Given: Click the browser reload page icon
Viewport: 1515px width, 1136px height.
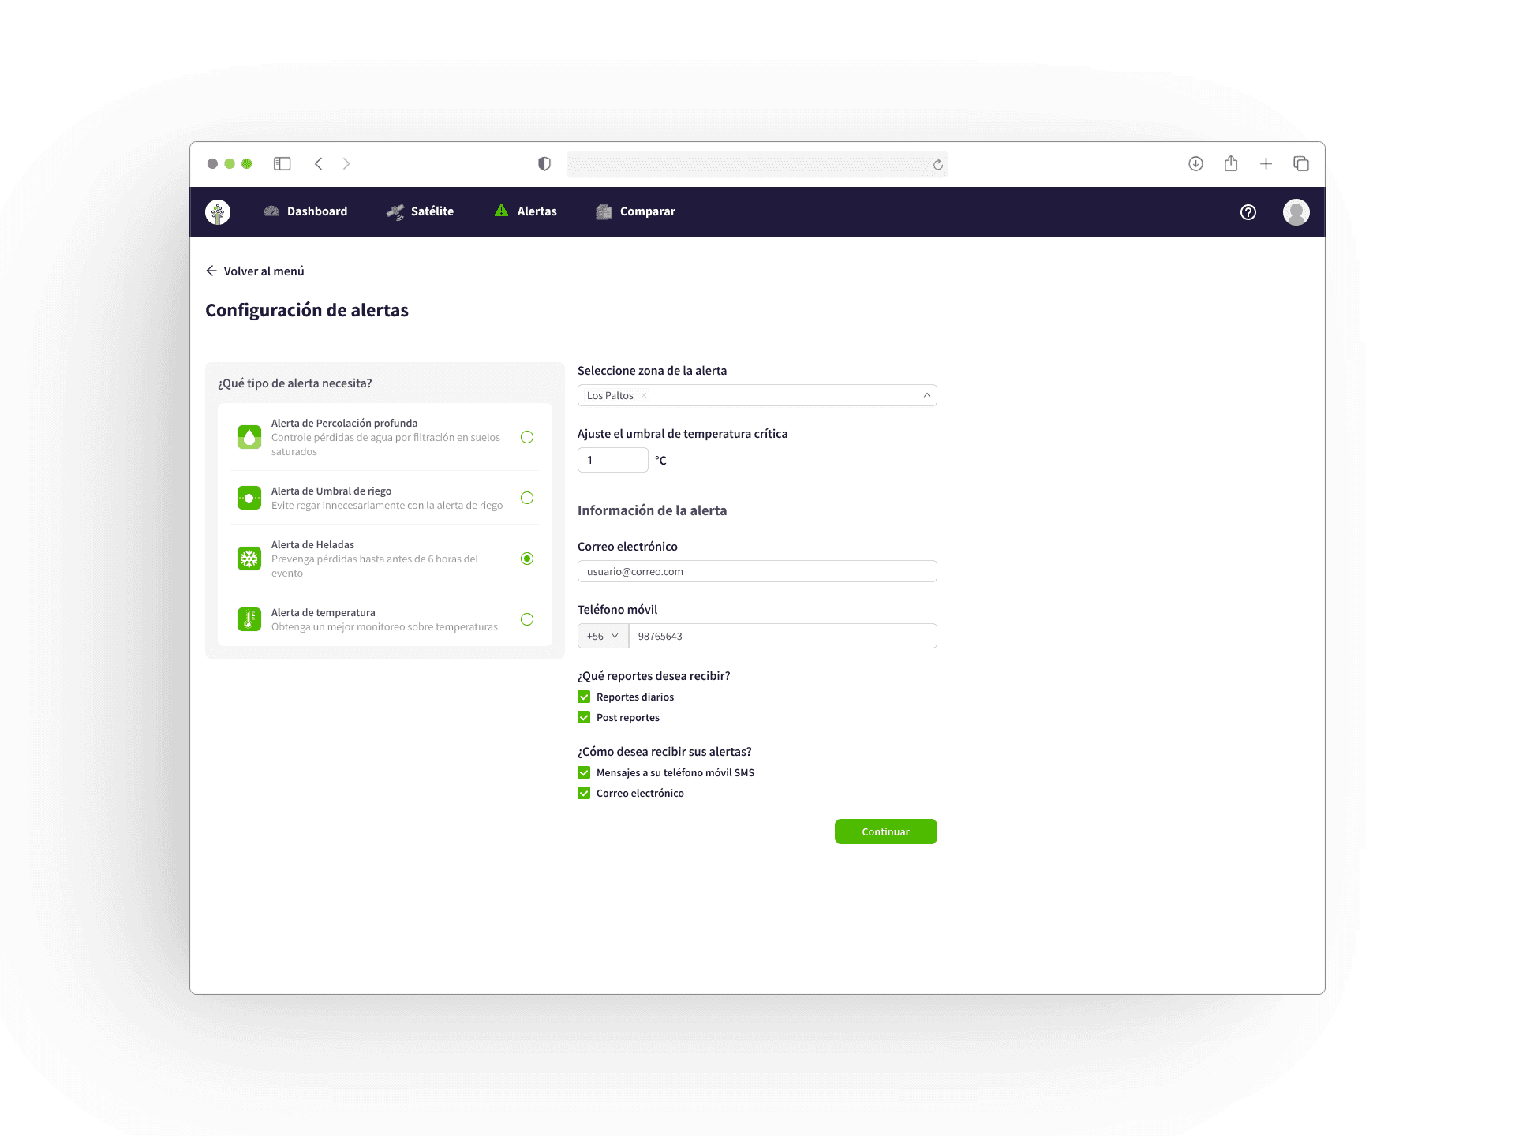Looking at the screenshot, I should coord(937,164).
